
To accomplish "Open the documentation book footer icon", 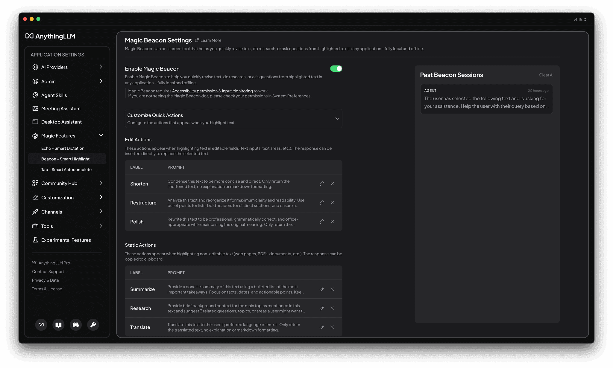I will click(59, 325).
